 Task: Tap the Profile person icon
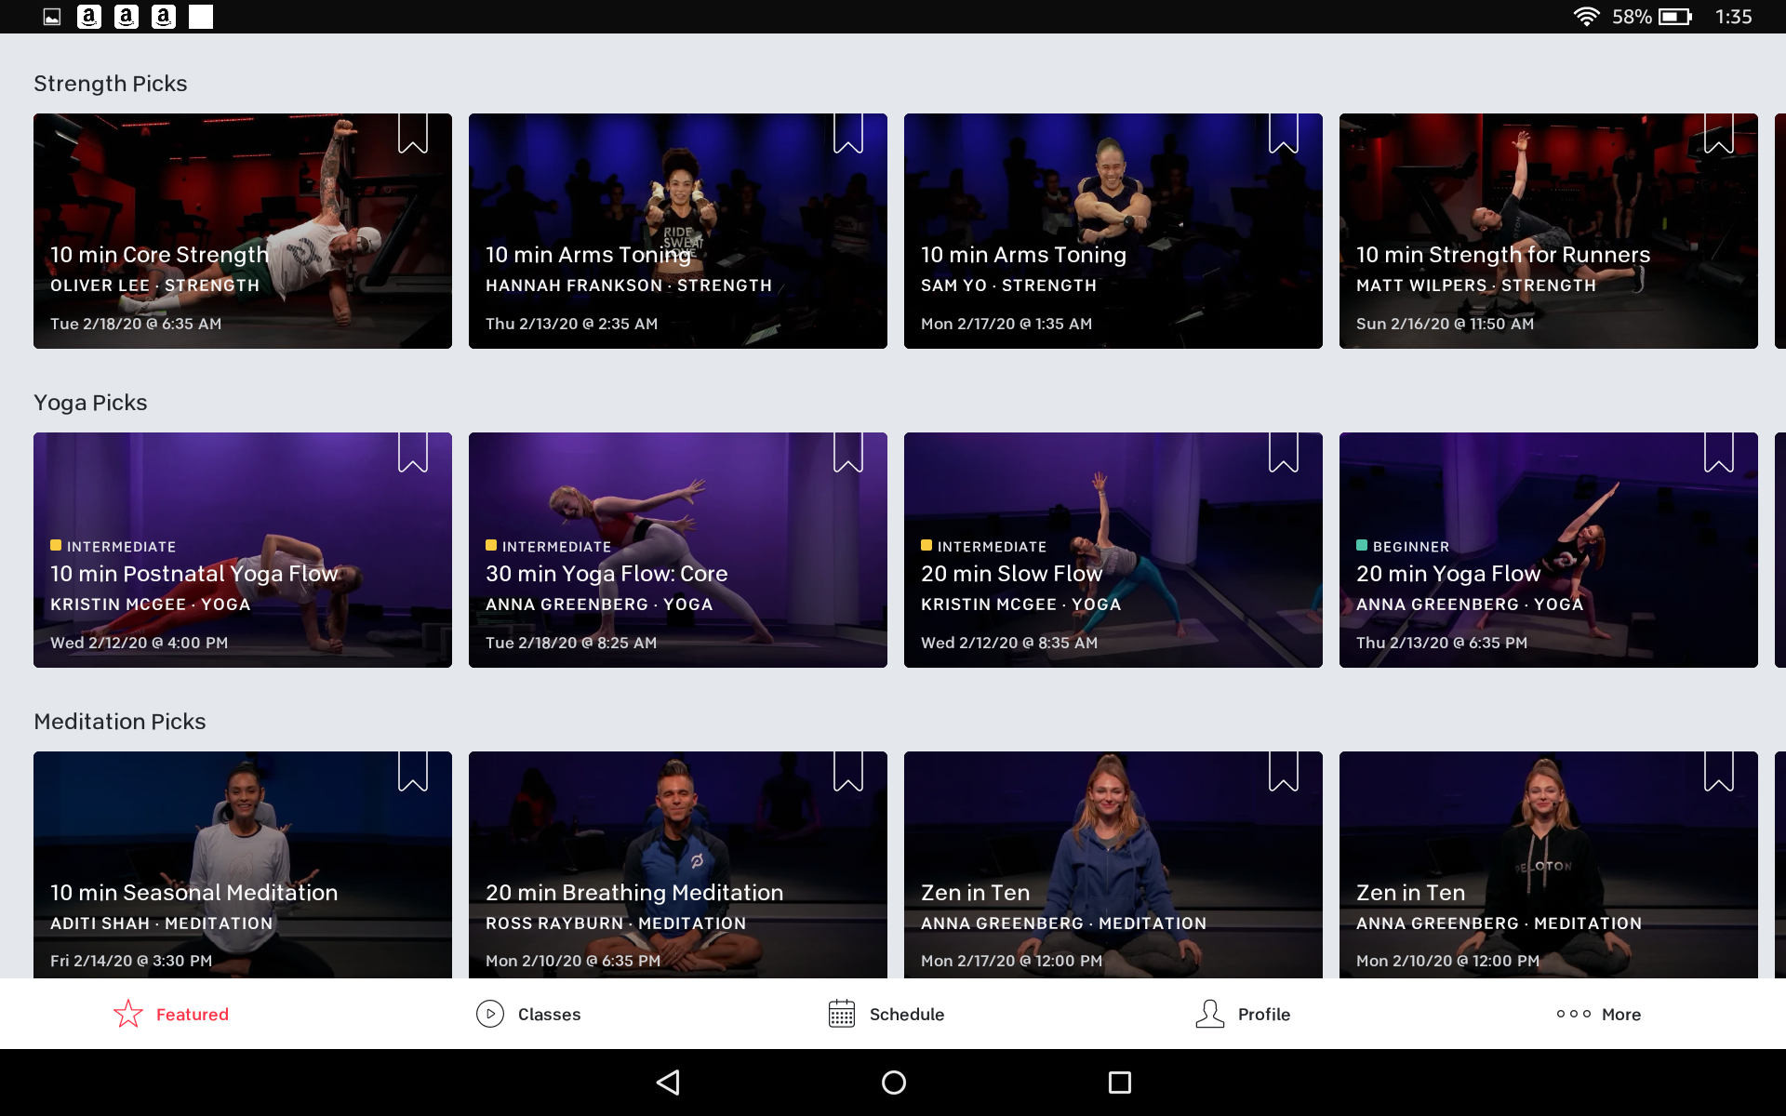(1209, 1014)
